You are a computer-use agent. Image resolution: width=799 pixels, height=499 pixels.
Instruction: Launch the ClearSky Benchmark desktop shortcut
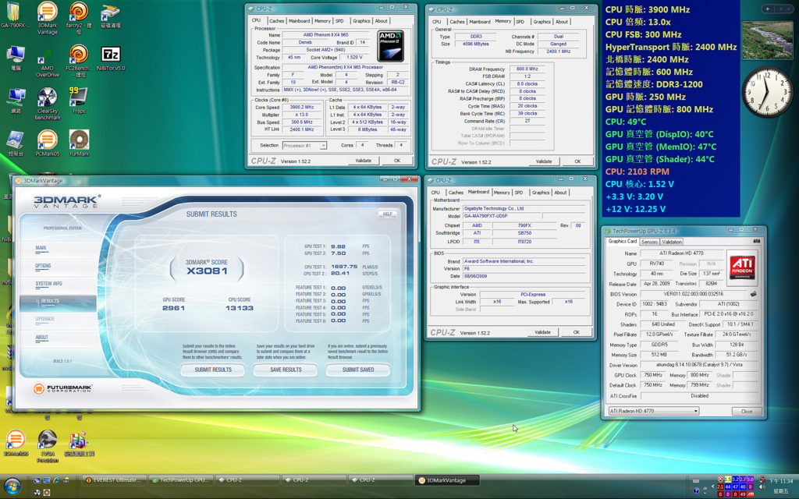coord(48,104)
